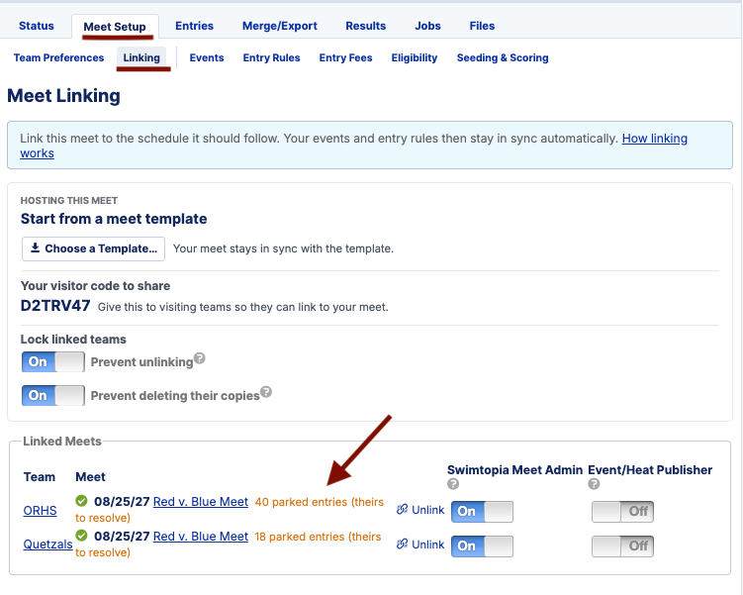
Task: Switch to Eligibility sub-tab
Action: pos(415,57)
